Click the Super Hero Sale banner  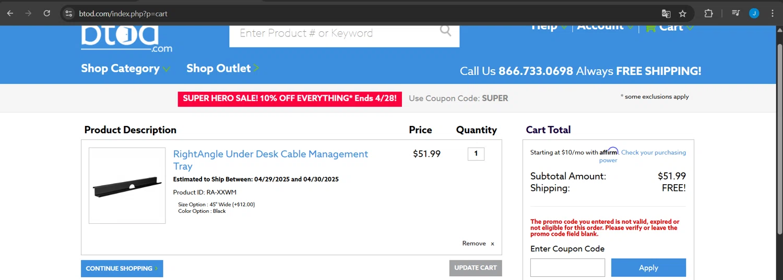pyautogui.click(x=290, y=98)
